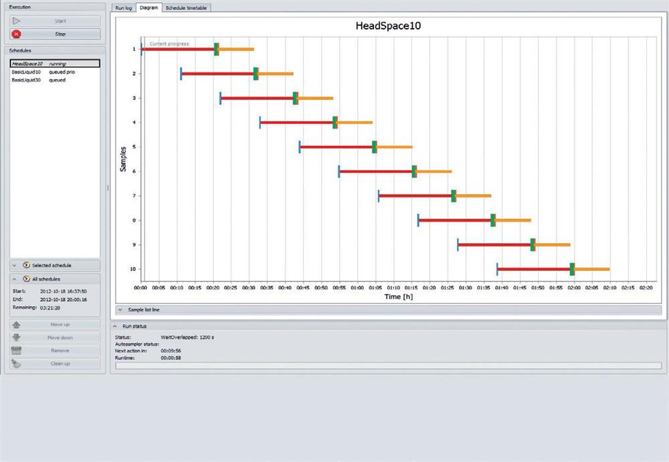Click the Move down arrow icon
The height and width of the screenshot is (462, 669).
(x=17, y=337)
